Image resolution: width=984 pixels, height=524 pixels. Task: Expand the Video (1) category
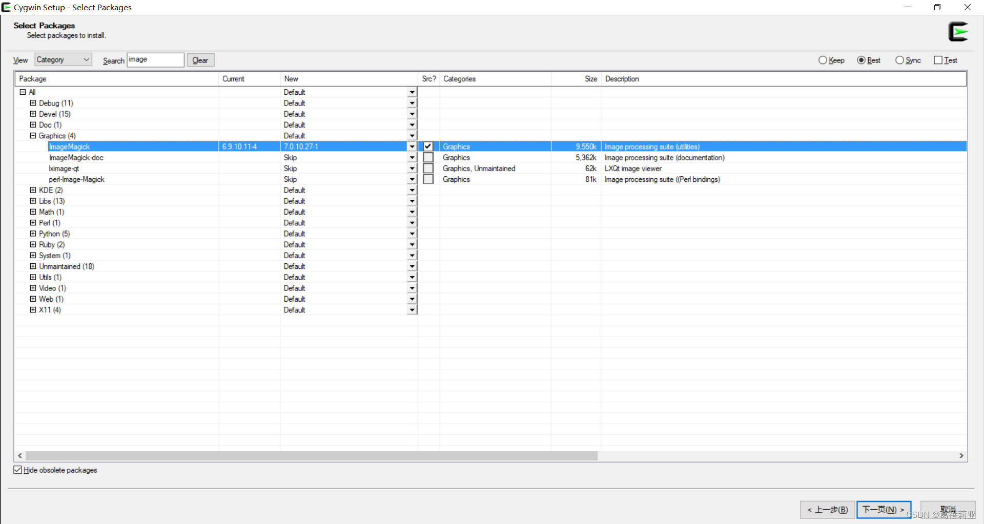point(33,288)
